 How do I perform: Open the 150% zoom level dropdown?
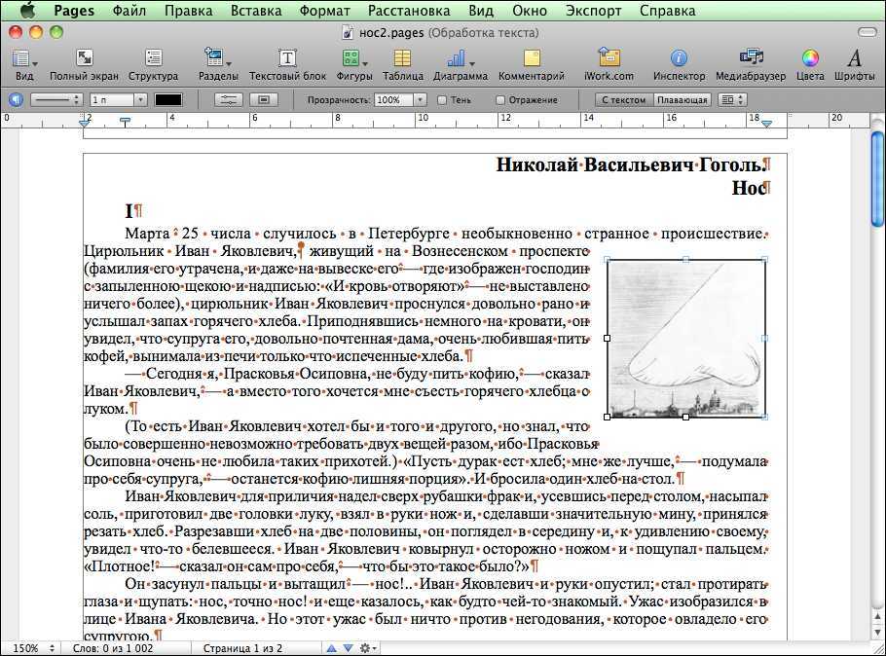32,647
